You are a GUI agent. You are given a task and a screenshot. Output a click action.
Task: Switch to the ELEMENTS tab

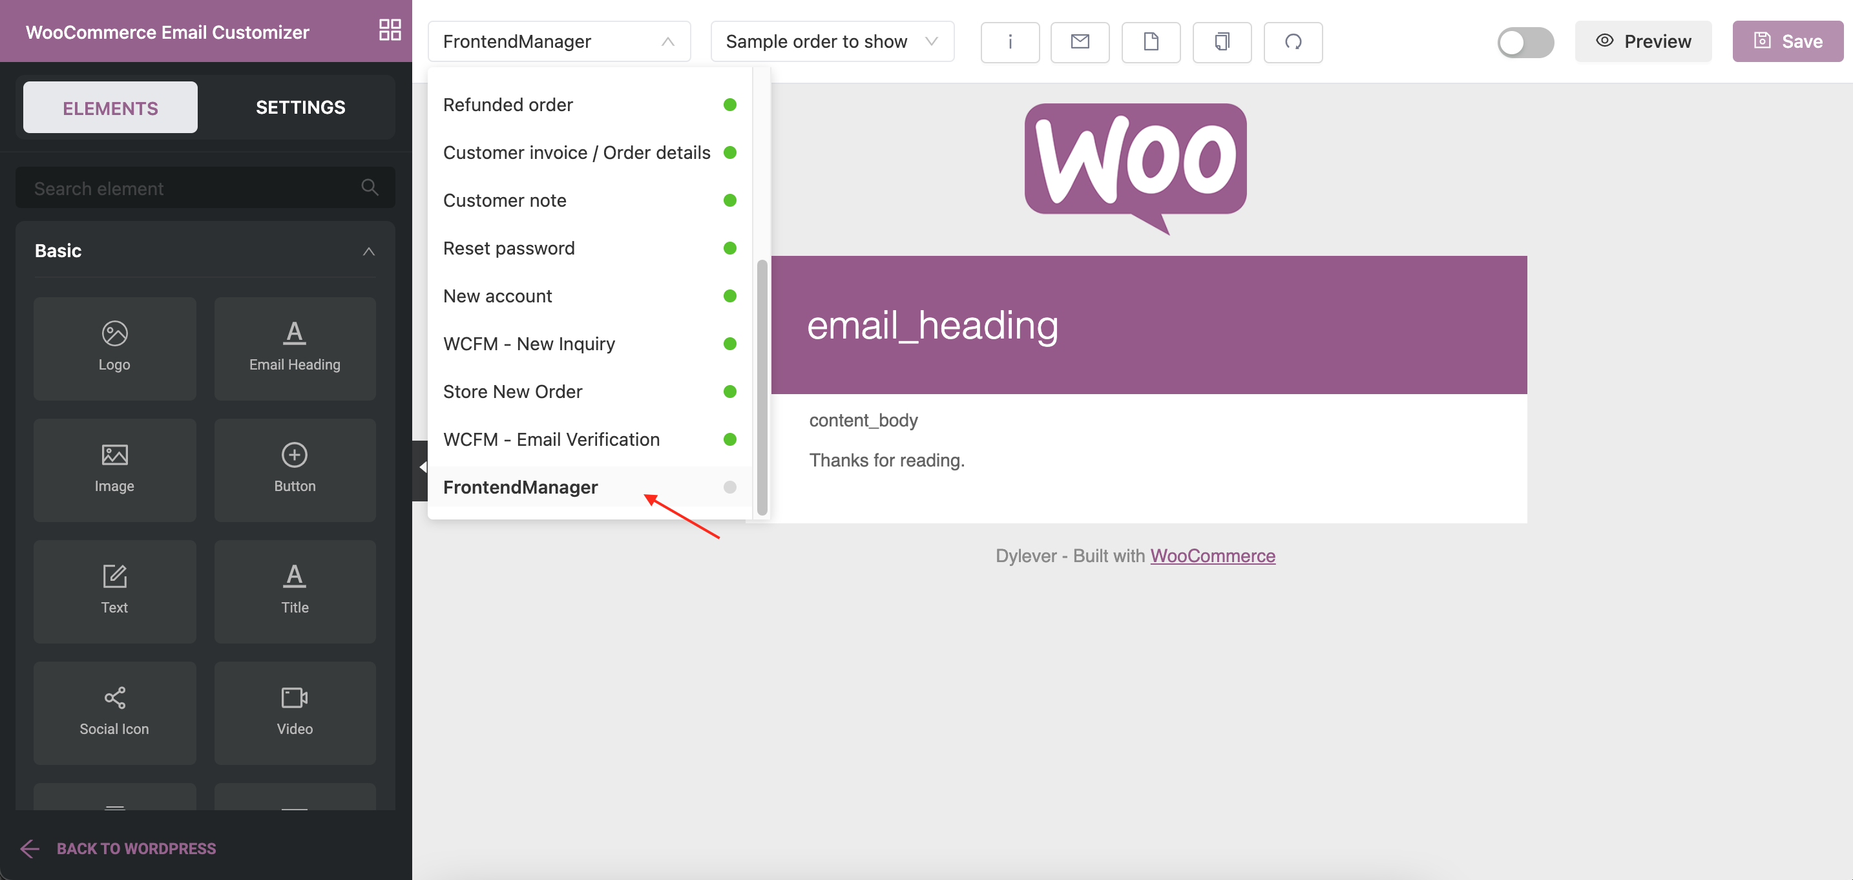(110, 108)
